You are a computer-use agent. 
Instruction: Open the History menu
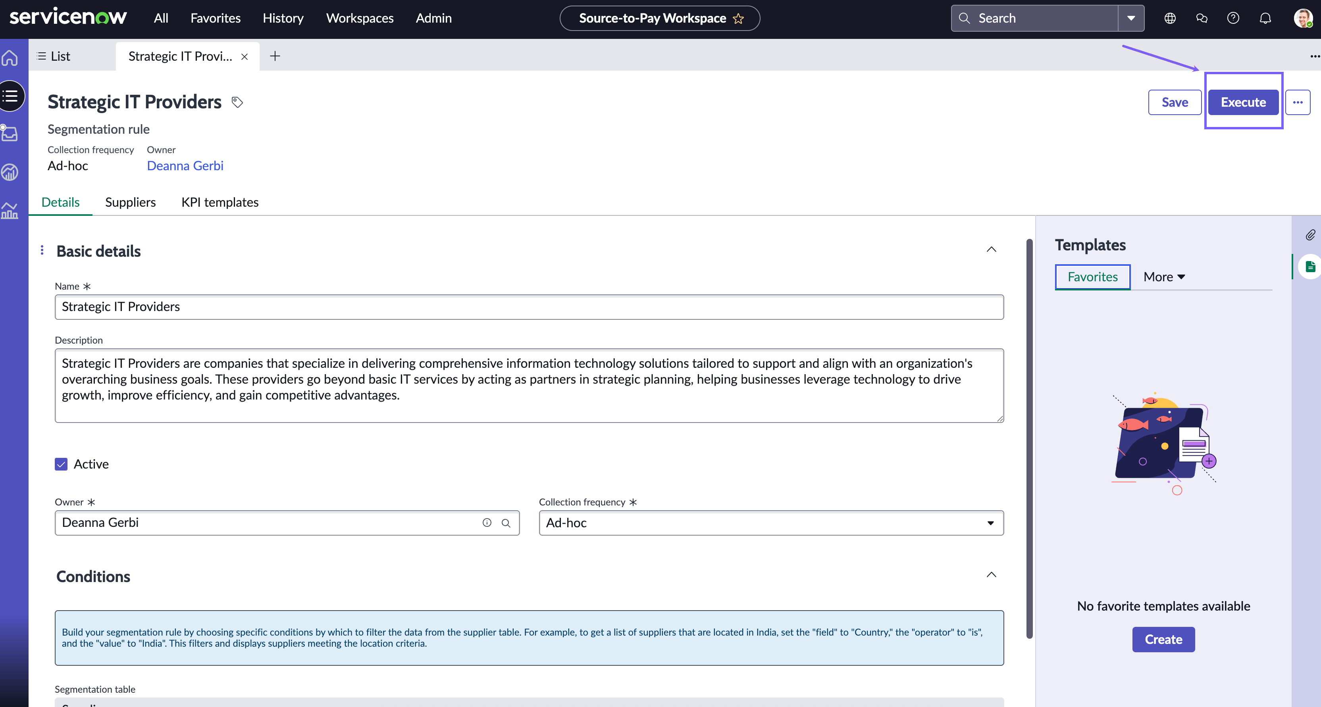283,18
